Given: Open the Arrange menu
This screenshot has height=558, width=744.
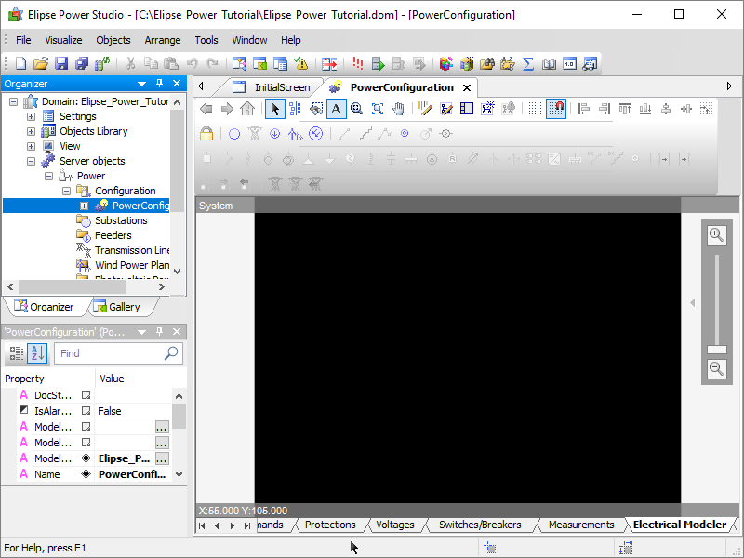Looking at the screenshot, I should click(x=164, y=40).
